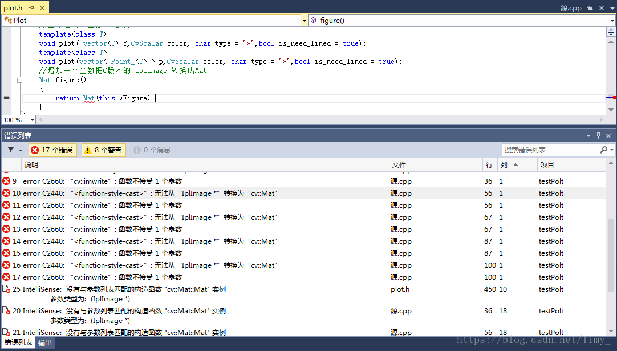Sort by the 行 line column header
617x351 pixels.
(489, 165)
